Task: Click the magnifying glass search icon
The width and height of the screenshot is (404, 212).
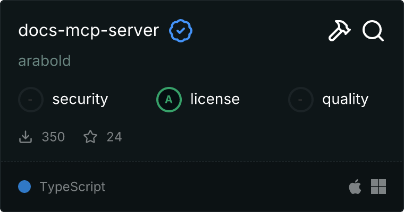Action: [373, 32]
